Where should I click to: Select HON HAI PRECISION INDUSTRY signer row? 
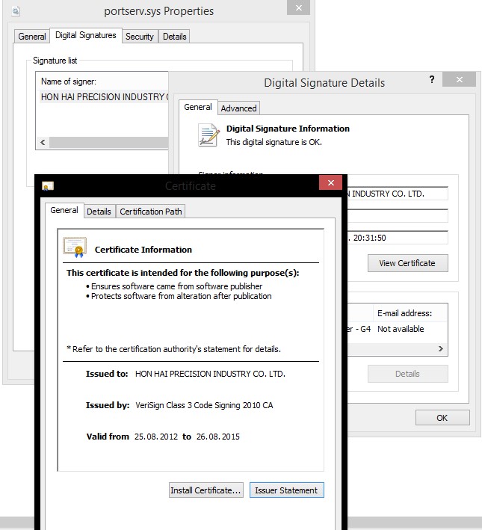(x=105, y=97)
